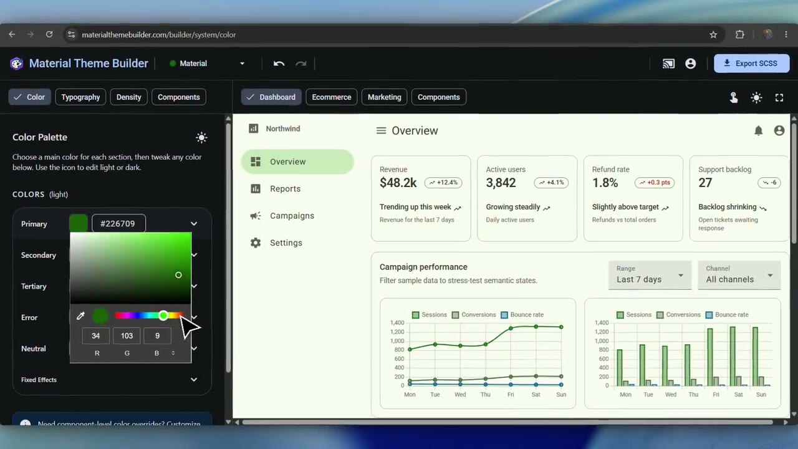Open the Settings nav item
Viewport: 798px width, 449px height.
pyautogui.click(x=297, y=243)
